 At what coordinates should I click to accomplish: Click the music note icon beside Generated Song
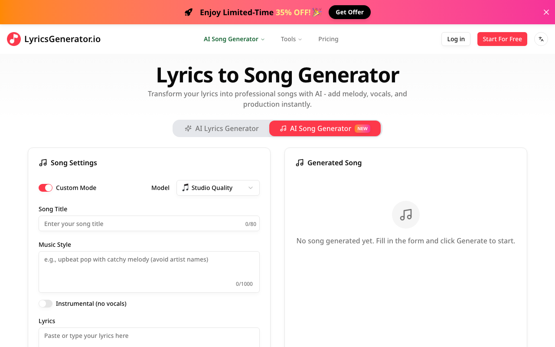(300, 163)
